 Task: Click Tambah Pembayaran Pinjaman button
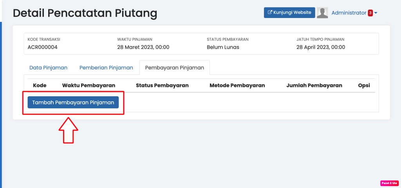click(x=73, y=102)
